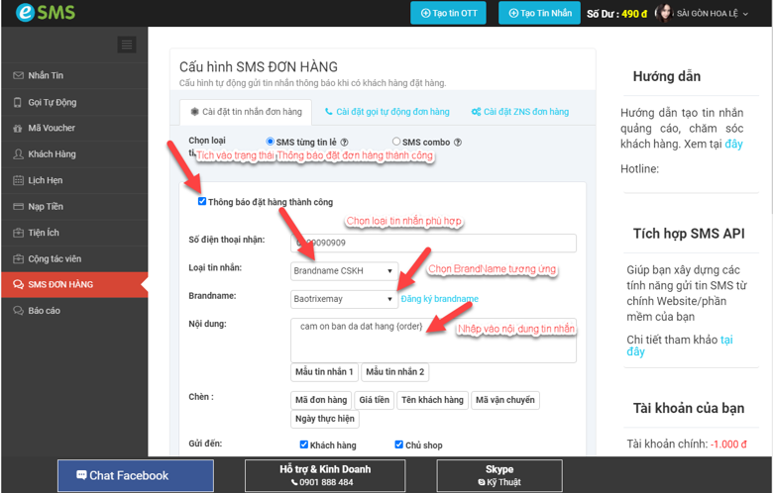
Task: Click the Mã Voucher gift icon
Action: [18, 128]
